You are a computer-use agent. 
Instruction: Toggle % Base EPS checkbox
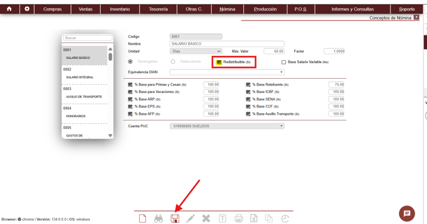point(130,107)
